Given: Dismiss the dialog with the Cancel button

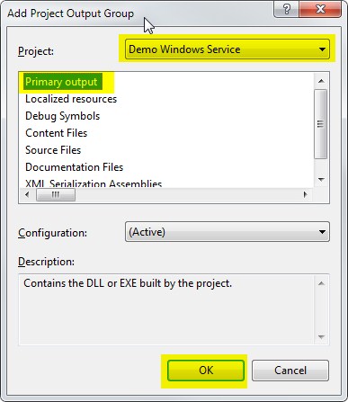Looking at the screenshot, I should [290, 371].
